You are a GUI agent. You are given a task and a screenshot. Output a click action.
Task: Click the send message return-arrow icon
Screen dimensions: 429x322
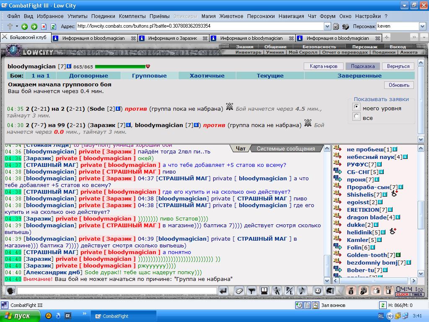pyautogui.click(x=223, y=291)
